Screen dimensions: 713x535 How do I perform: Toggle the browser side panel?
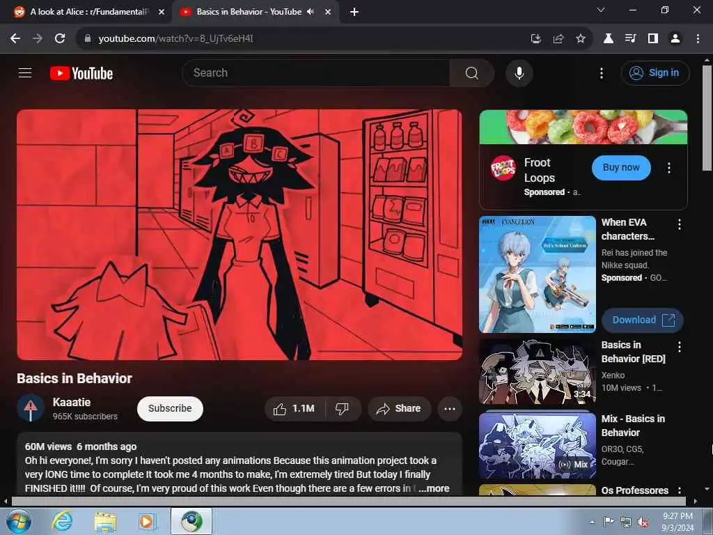click(652, 39)
